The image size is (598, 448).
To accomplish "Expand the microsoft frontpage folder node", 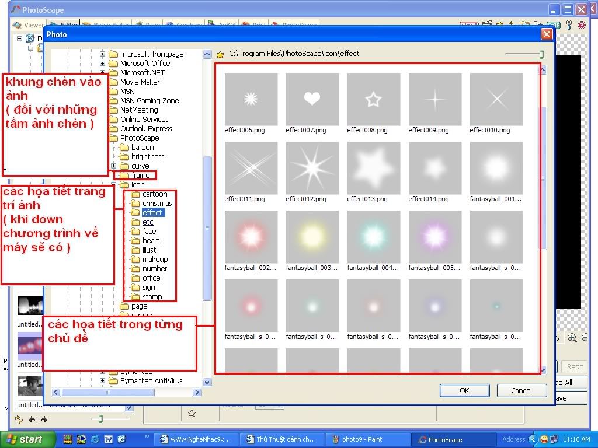I will tap(103, 54).
